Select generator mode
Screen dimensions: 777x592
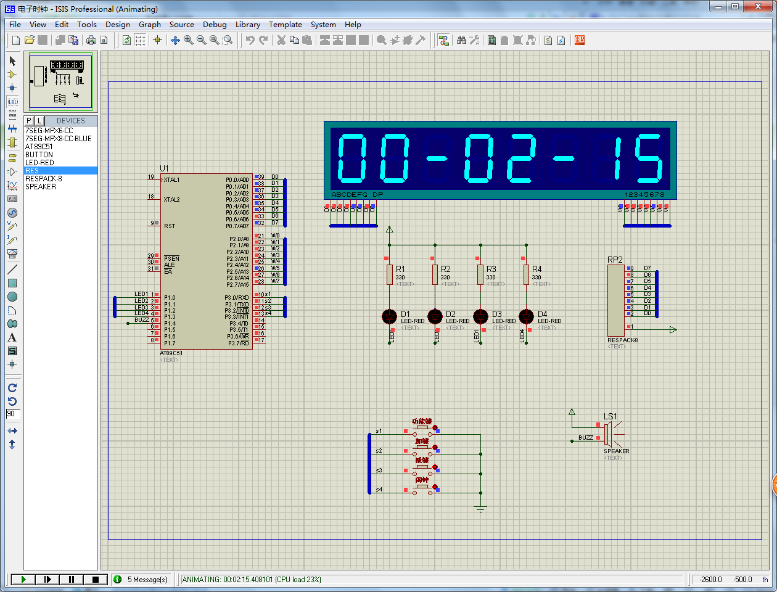pyautogui.click(x=12, y=212)
